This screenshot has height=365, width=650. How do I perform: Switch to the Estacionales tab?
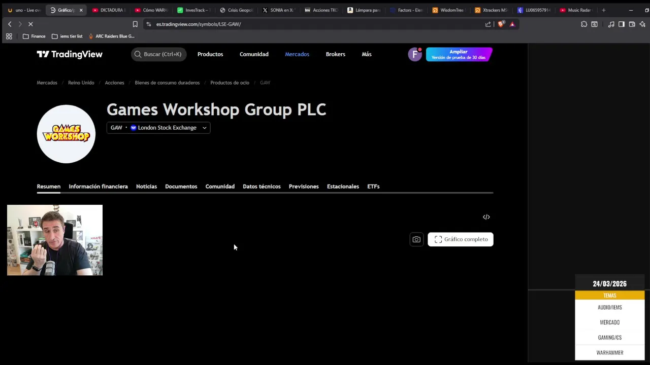click(x=343, y=187)
